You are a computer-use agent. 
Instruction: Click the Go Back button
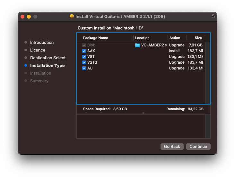click(172, 146)
